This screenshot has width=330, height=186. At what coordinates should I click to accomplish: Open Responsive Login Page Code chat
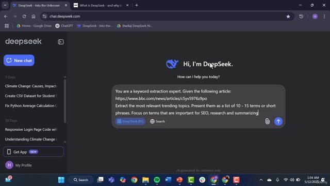pyautogui.click(x=31, y=130)
